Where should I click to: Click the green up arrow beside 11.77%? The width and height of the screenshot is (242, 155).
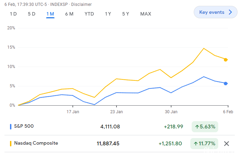point(196,144)
